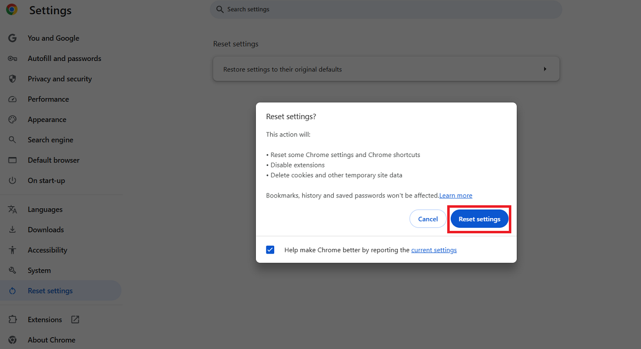The image size is (641, 349).
Task: Click the key icon for Autofill and passwords
Action: pos(12,59)
